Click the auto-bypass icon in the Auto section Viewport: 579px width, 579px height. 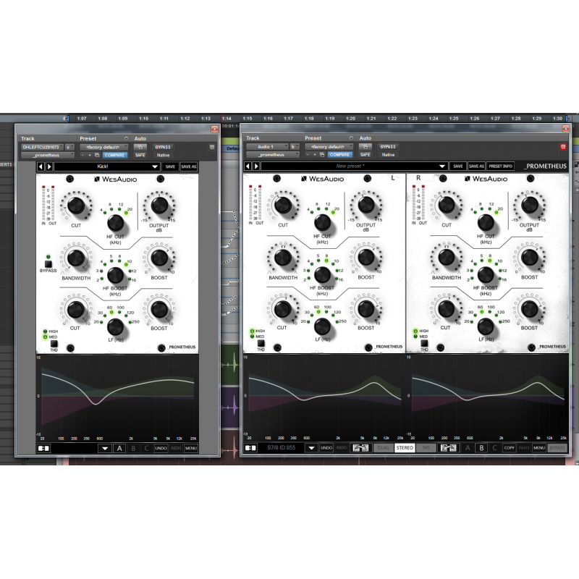139,147
